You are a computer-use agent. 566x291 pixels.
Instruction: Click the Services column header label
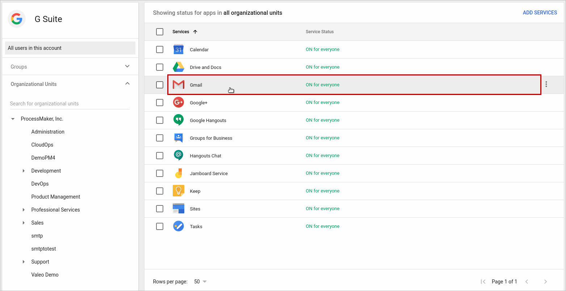tap(181, 32)
